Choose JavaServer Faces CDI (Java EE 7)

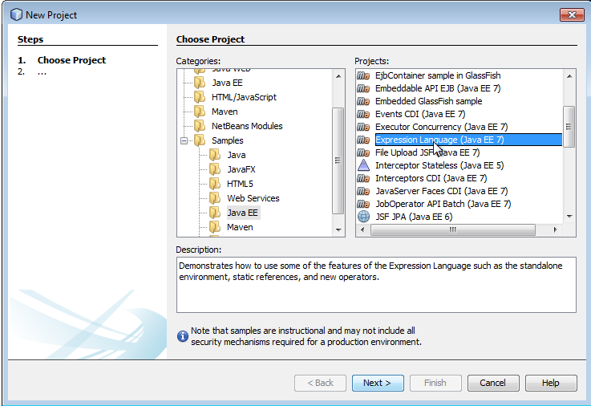click(441, 191)
